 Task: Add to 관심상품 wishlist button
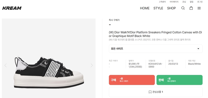click(155, 92)
